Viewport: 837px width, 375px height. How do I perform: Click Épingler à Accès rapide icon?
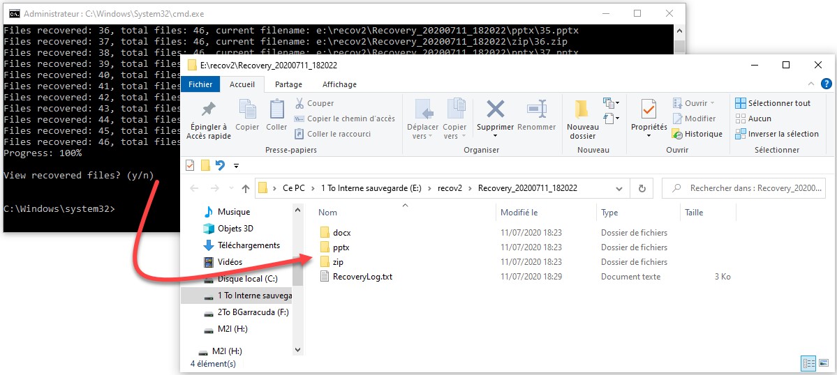(x=207, y=112)
